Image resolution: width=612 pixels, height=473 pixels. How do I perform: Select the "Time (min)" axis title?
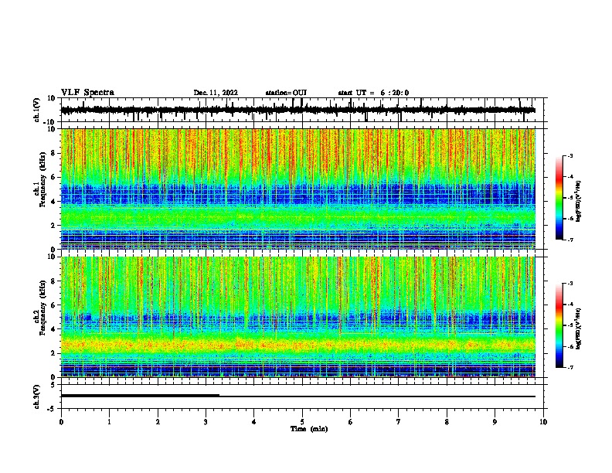309,429
